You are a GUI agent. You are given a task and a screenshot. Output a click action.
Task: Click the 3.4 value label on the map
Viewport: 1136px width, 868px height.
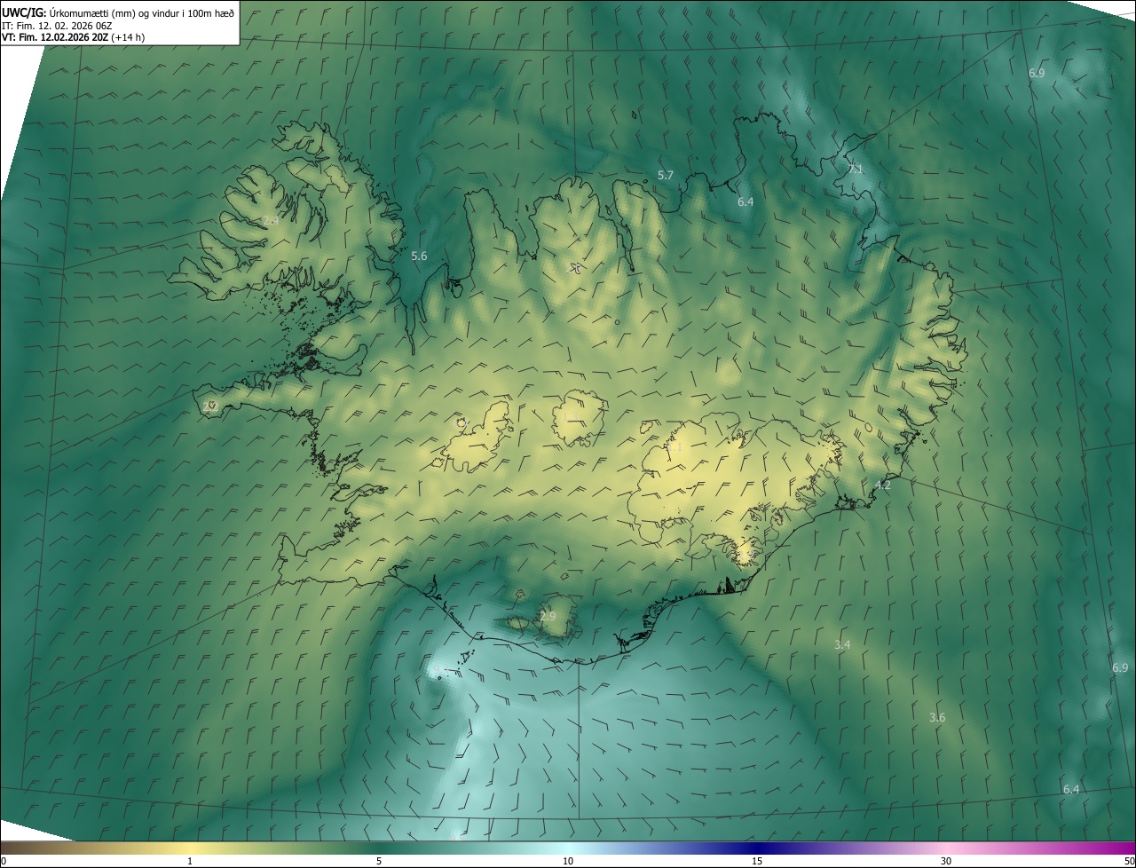(x=842, y=644)
